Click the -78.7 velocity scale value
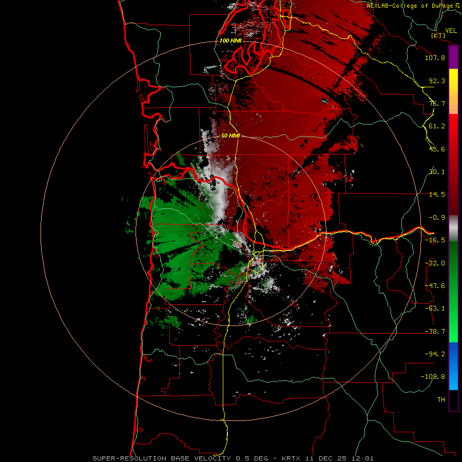 435,332
